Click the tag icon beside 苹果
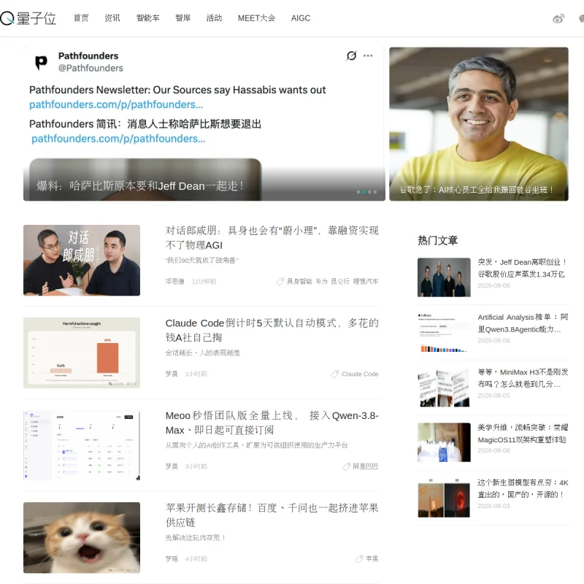The width and height of the screenshot is (584, 584). pyautogui.click(x=359, y=558)
